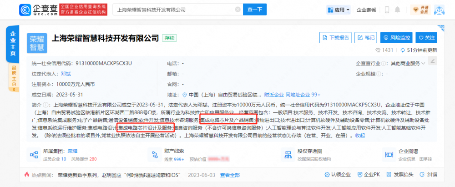Click 成立日期 2023-05-31 value

click(x=69, y=95)
